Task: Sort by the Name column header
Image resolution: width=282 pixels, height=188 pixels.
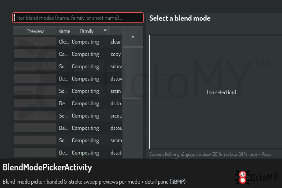Action: tap(64, 31)
